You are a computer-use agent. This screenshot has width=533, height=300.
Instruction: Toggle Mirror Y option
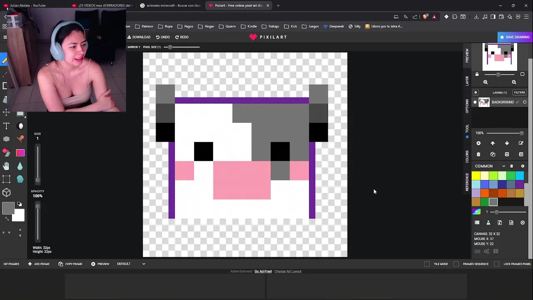click(134, 47)
